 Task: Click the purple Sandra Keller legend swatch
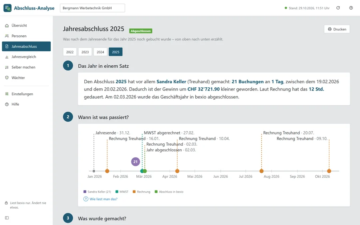click(85, 192)
